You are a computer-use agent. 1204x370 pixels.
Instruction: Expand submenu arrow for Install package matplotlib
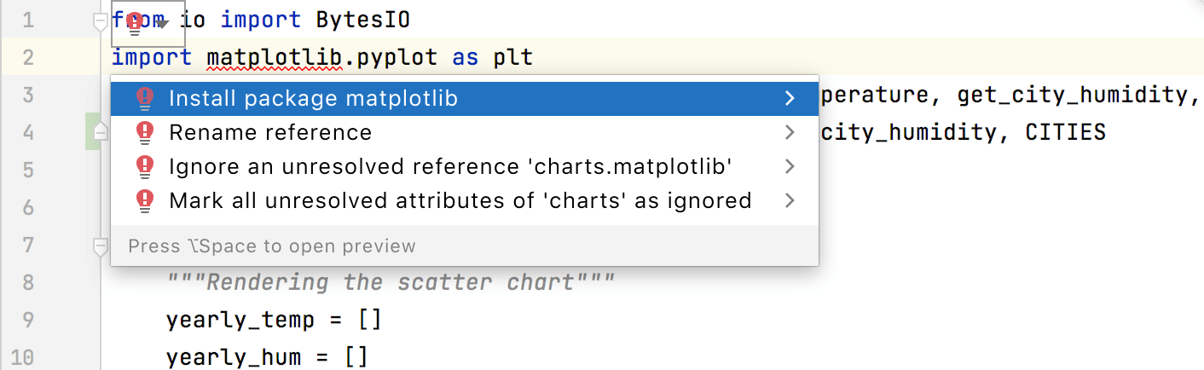[x=790, y=99]
